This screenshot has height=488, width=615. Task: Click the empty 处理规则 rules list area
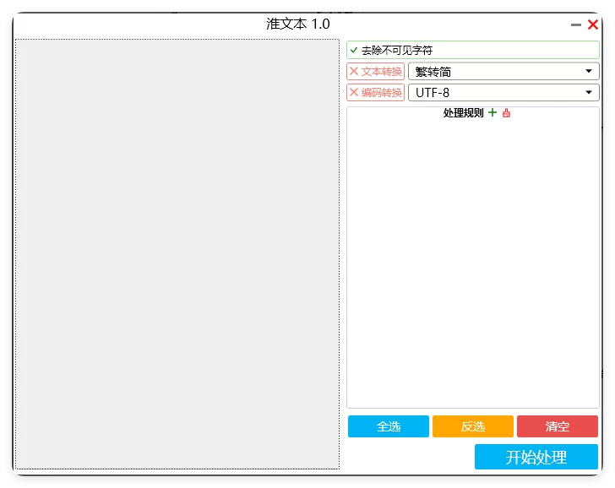coord(472,262)
